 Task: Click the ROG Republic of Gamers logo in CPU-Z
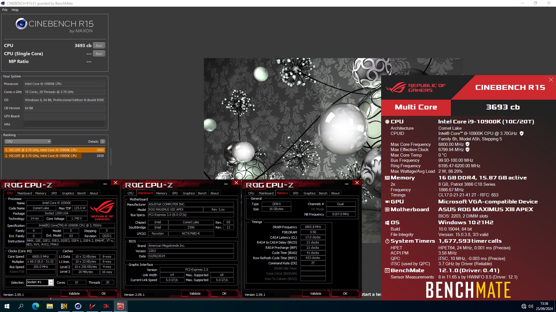(102, 210)
